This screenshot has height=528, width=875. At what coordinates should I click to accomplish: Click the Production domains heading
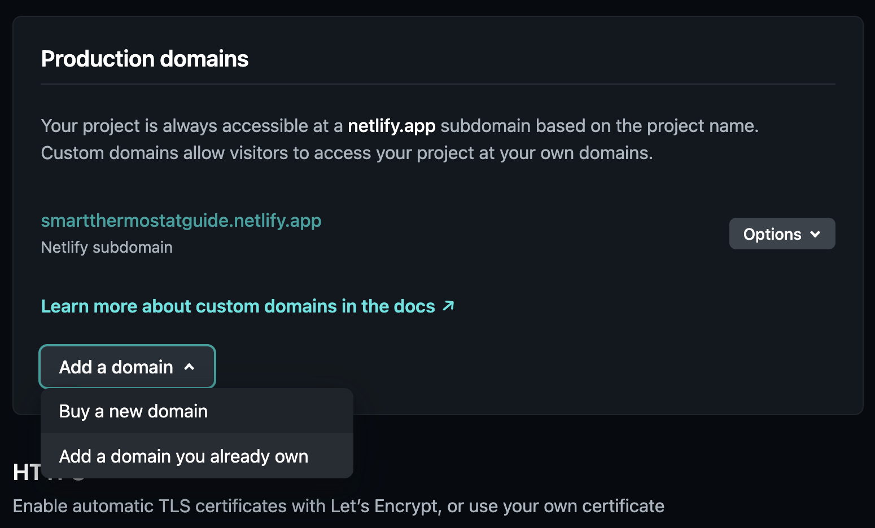[145, 59]
